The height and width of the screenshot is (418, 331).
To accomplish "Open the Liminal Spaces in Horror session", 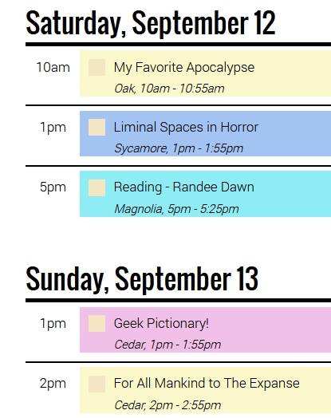I will [186, 127].
